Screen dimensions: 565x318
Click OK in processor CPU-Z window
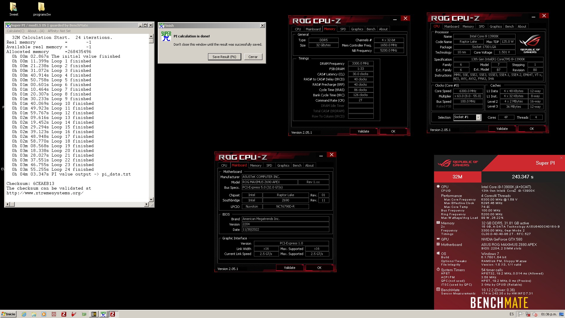tap(532, 129)
